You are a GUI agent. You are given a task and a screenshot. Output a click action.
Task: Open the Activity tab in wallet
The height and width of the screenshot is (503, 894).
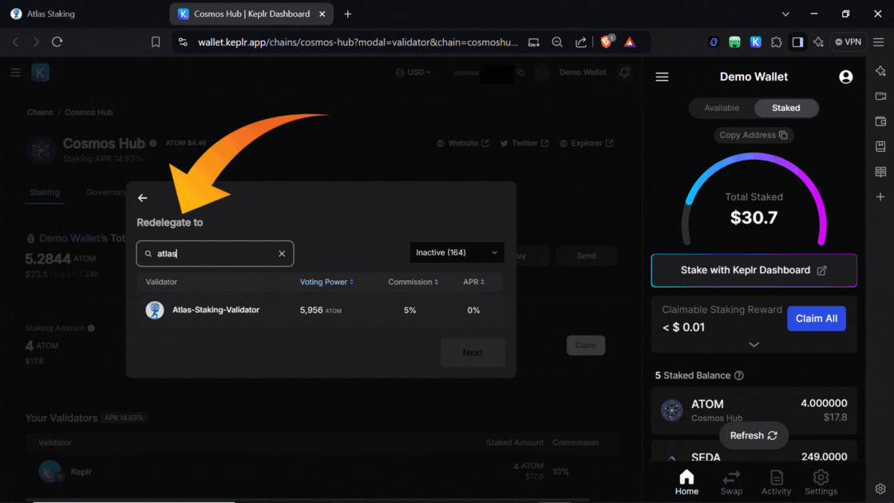776,482
